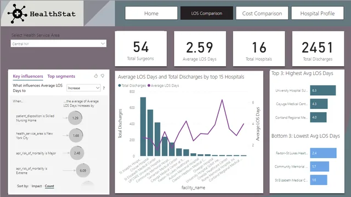This screenshot has width=351, height=197.
Task: Click the Community Memorial 1.7 bar
Action: [x=319, y=166]
